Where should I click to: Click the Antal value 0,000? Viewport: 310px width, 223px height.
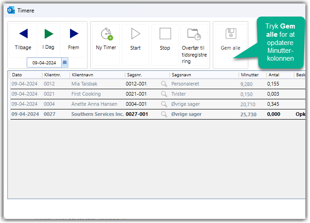(274, 114)
